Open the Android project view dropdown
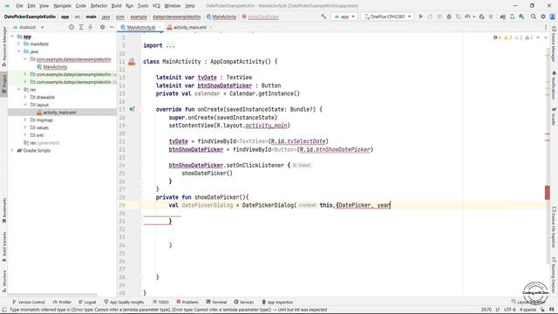Screen dimensions: 558x314 coord(29,27)
